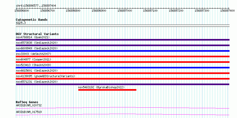This screenshot has height=118, width=237.
Task: Open the nsv523413 (Shaikh2009) label
Action: point(34,65)
